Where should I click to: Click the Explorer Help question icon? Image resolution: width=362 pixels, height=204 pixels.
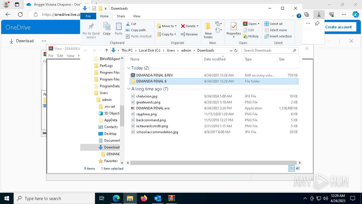point(299,16)
